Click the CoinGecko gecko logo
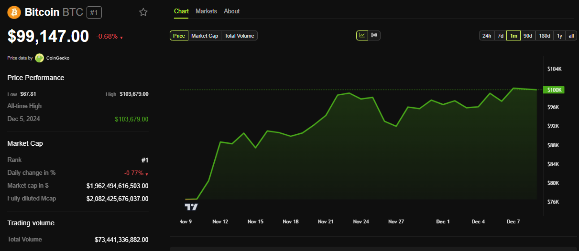This screenshot has height=251, width=579. [x=39, y=58]
